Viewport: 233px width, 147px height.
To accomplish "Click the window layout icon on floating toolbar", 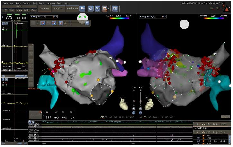I will [87, 23].
